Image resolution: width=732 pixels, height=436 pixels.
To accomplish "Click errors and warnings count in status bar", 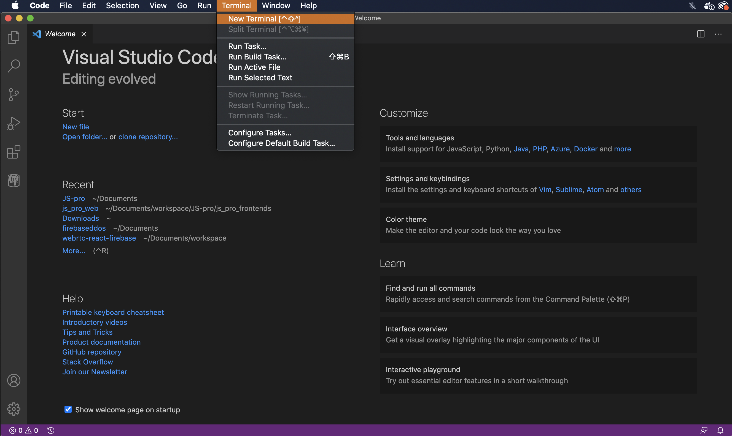I will coord(23,430).
